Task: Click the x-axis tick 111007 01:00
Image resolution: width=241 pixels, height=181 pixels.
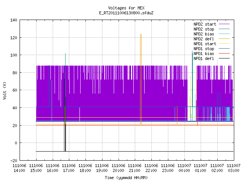Action: coord(200,168)
